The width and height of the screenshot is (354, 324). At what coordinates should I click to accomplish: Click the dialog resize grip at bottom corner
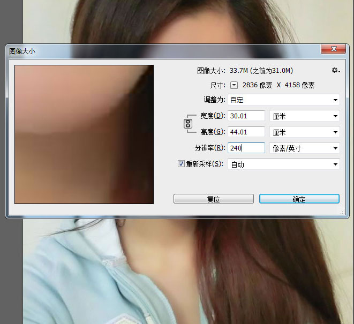[343, 212]
